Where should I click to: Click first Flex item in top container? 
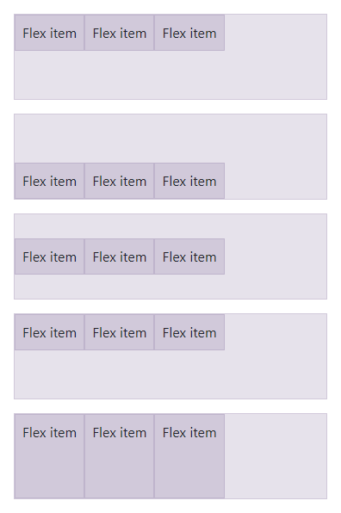[x=49, y=33]
